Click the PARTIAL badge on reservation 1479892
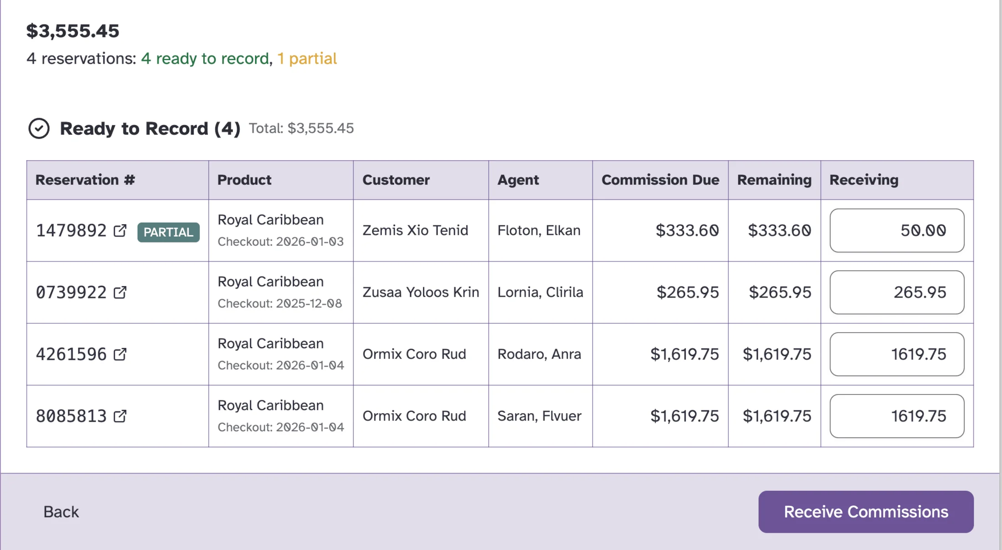Screen dimensions: 1002x550 [x=168, y=232]
